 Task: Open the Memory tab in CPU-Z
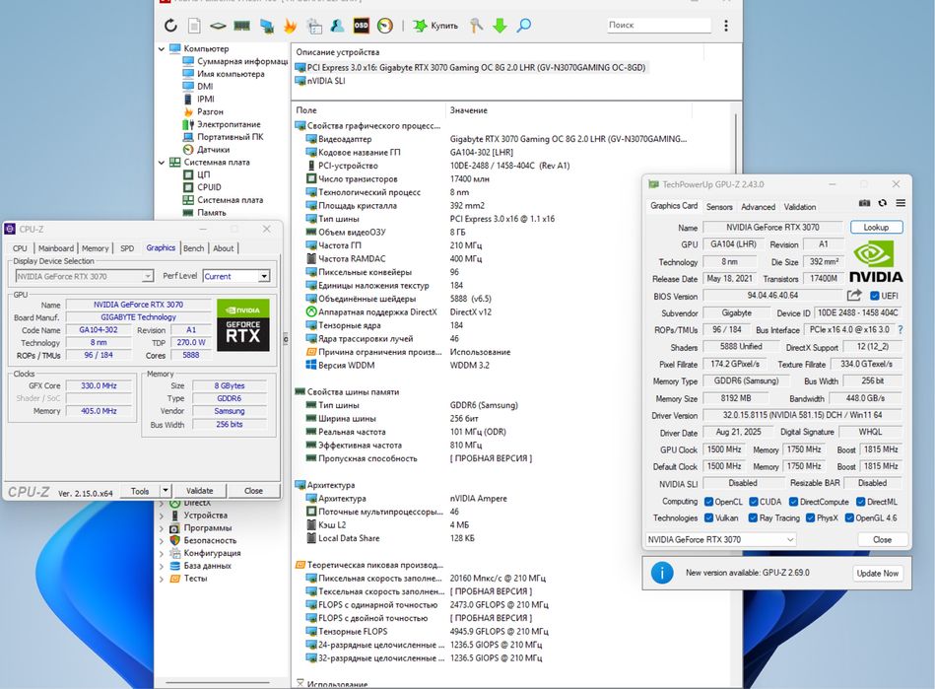click(96, 248)
